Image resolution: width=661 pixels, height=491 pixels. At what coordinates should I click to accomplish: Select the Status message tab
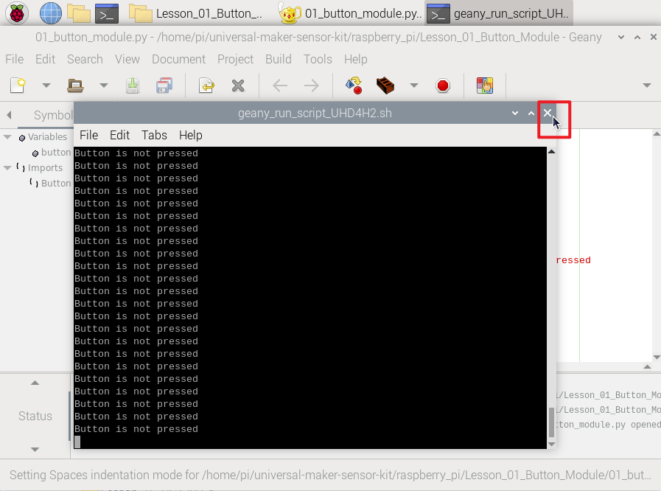35,416
